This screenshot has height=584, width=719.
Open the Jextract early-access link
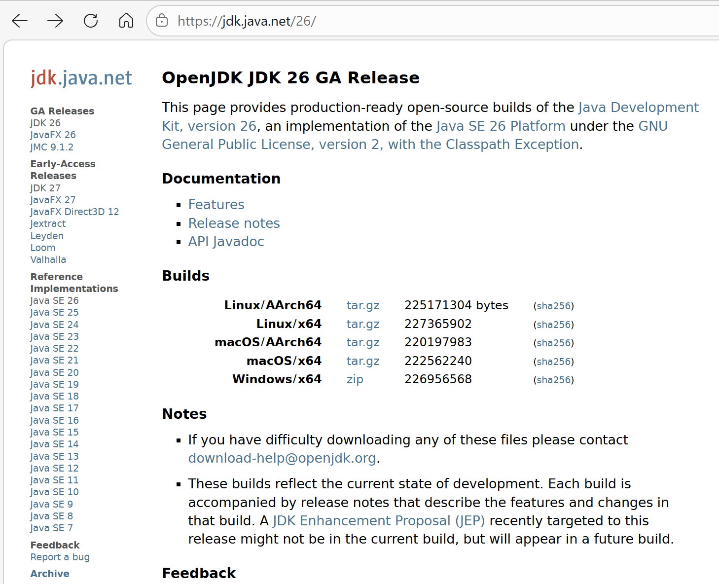(x=48, y=224)
